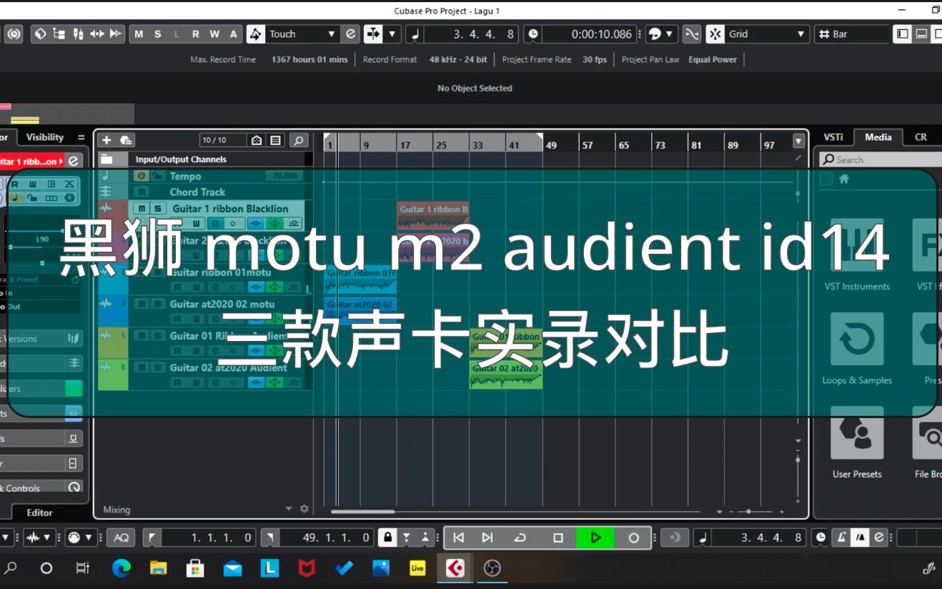Toggle the Snap on/off icon beside Grid
The image size is (942, 589).
(715, 34)
